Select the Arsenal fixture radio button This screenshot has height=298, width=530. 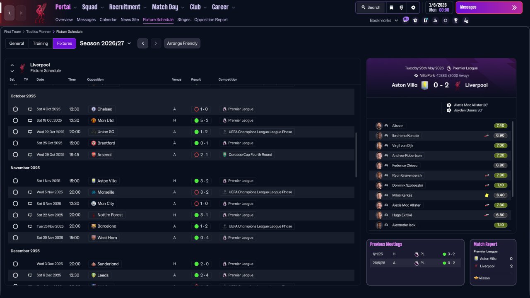click(15, 155)
